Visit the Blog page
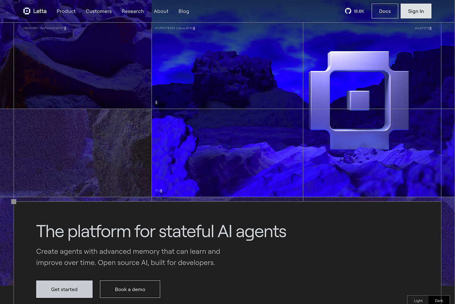The height and width of the screenshot is (304, 455). [x=184, y=11]
